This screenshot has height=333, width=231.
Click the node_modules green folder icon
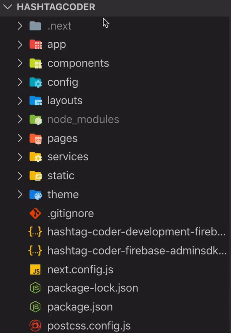click(35, 120)
